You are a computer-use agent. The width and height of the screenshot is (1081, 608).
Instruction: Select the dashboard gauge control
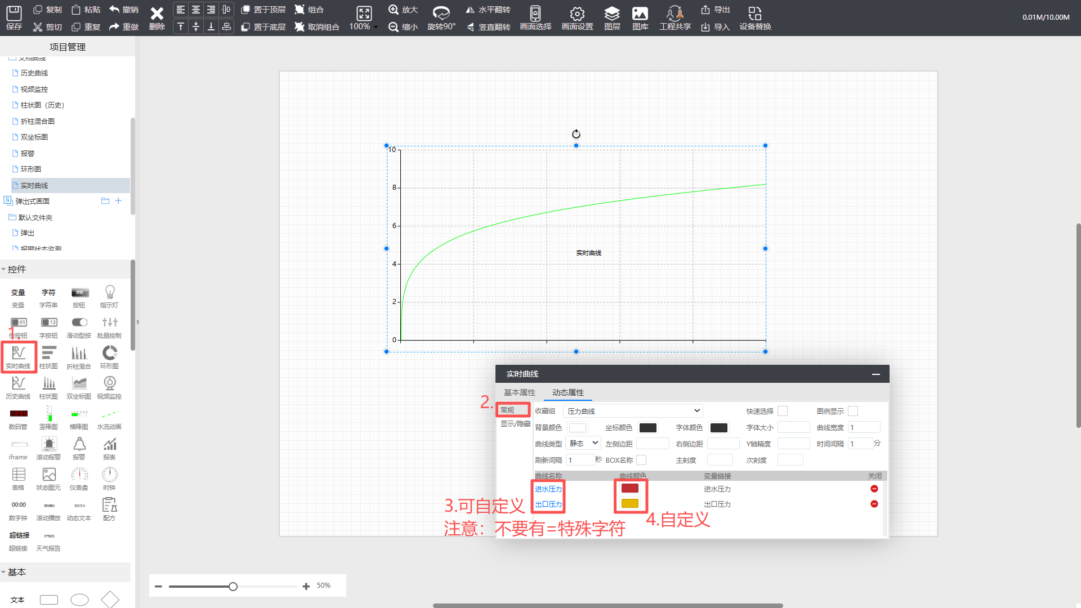tap(79, 479)
